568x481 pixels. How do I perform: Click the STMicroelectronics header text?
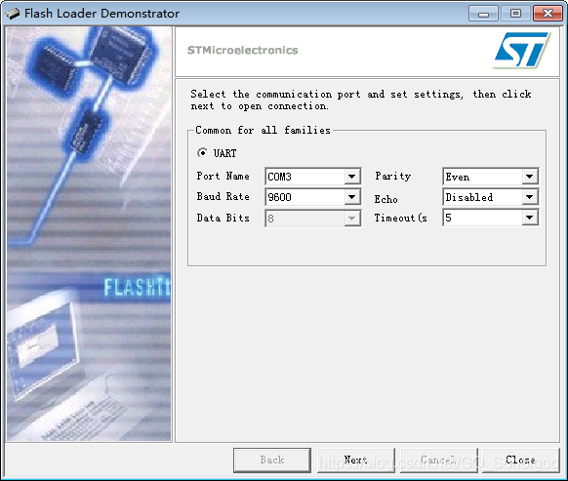(242, 50)
